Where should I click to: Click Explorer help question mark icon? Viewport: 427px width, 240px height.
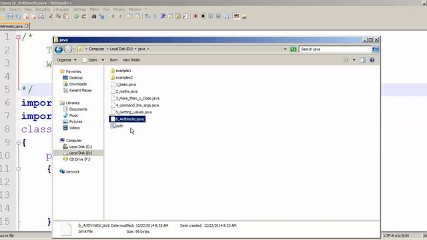tap(372, 60)
